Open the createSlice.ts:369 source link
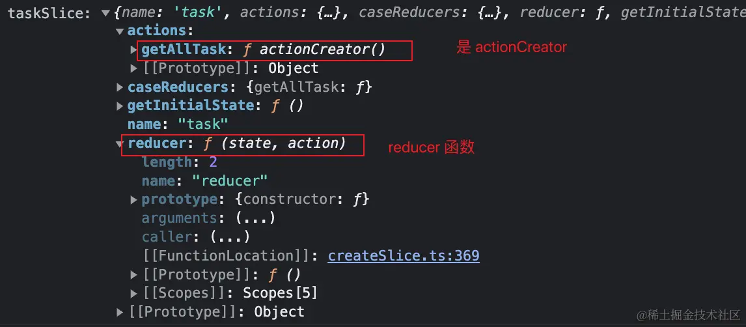This screenshot has height=327, width=746. (x=404, y=256)
